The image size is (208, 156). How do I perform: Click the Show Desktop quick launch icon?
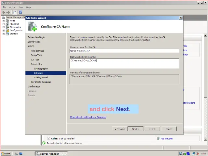click(x=21, y=154)
